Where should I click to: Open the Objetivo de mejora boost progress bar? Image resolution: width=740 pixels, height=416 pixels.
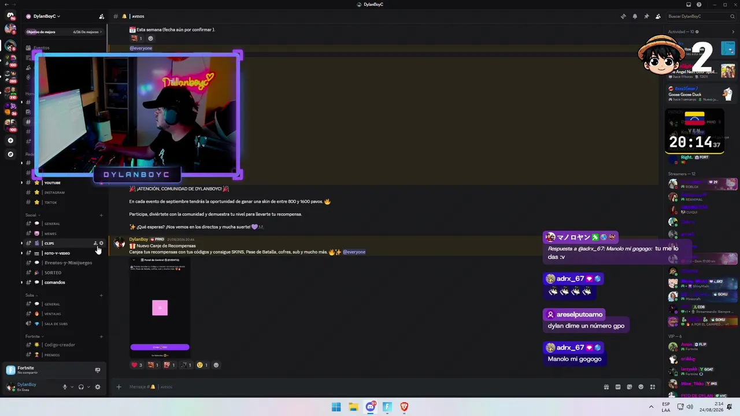tap(64, 32)
